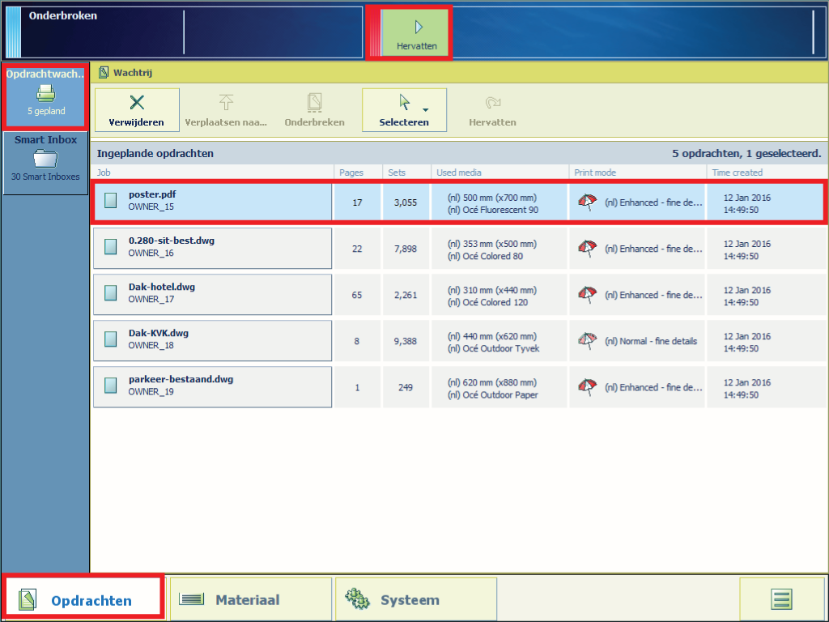Click the Onderbreken toolbar button

tap(315, 110)
